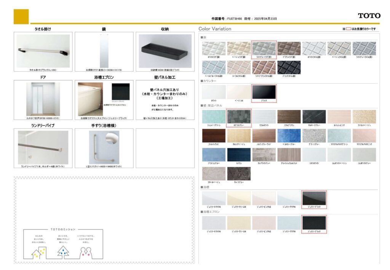
Task: Select the bright blue marbled wall panel swatch
Action: 289,136
